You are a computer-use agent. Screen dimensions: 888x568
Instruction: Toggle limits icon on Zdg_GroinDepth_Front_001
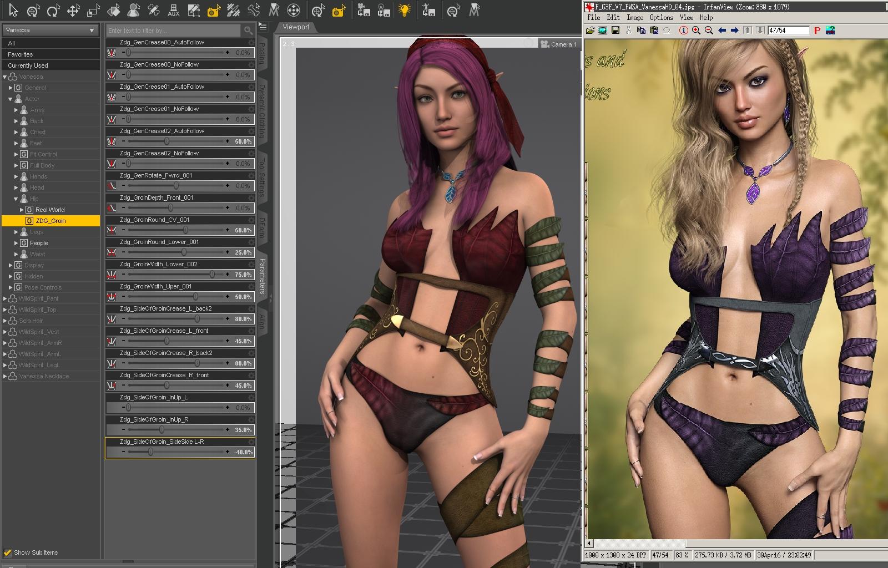pyautogui.click(x=112, y=208)
